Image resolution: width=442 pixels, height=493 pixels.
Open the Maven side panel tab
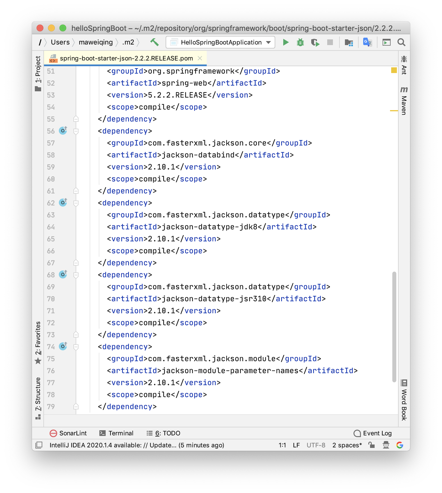point(404,101)
